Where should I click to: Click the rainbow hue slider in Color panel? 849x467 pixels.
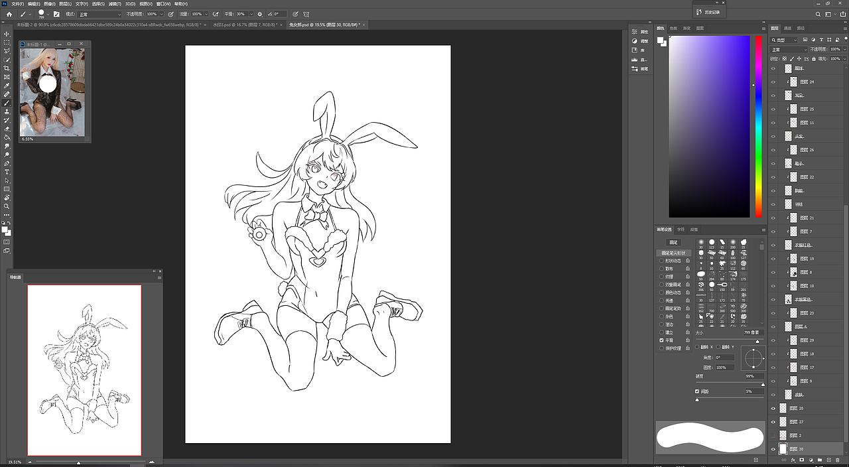(x=759, y=126)
